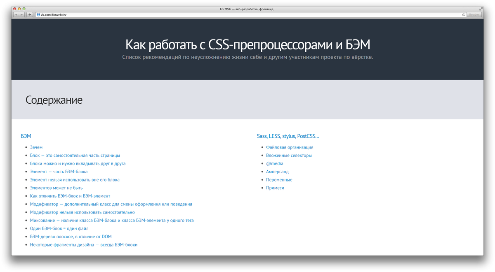Image resolution: width=495 pixels, height=272 pixels.
Task: Go forward with the Safari forward arrow
Action: tap(22, 14)
